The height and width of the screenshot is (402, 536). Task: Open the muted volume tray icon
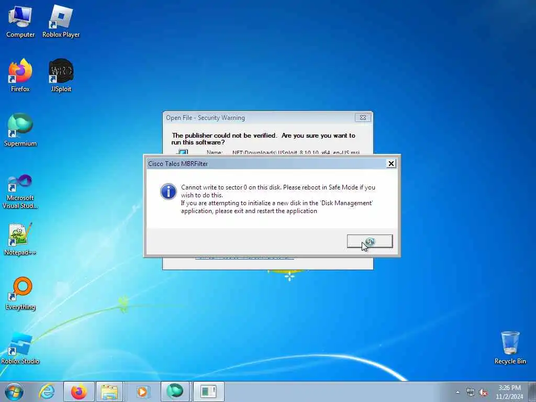[483, 393]
